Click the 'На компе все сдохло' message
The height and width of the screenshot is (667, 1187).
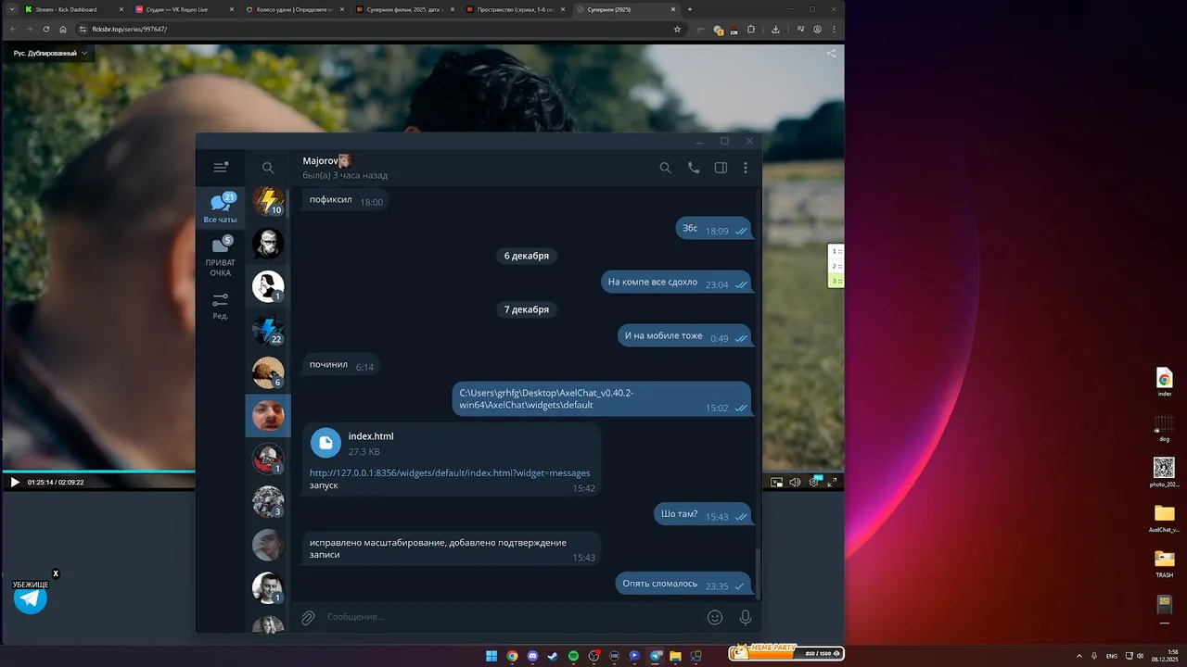pyautogui.click(x=676, y=283)
